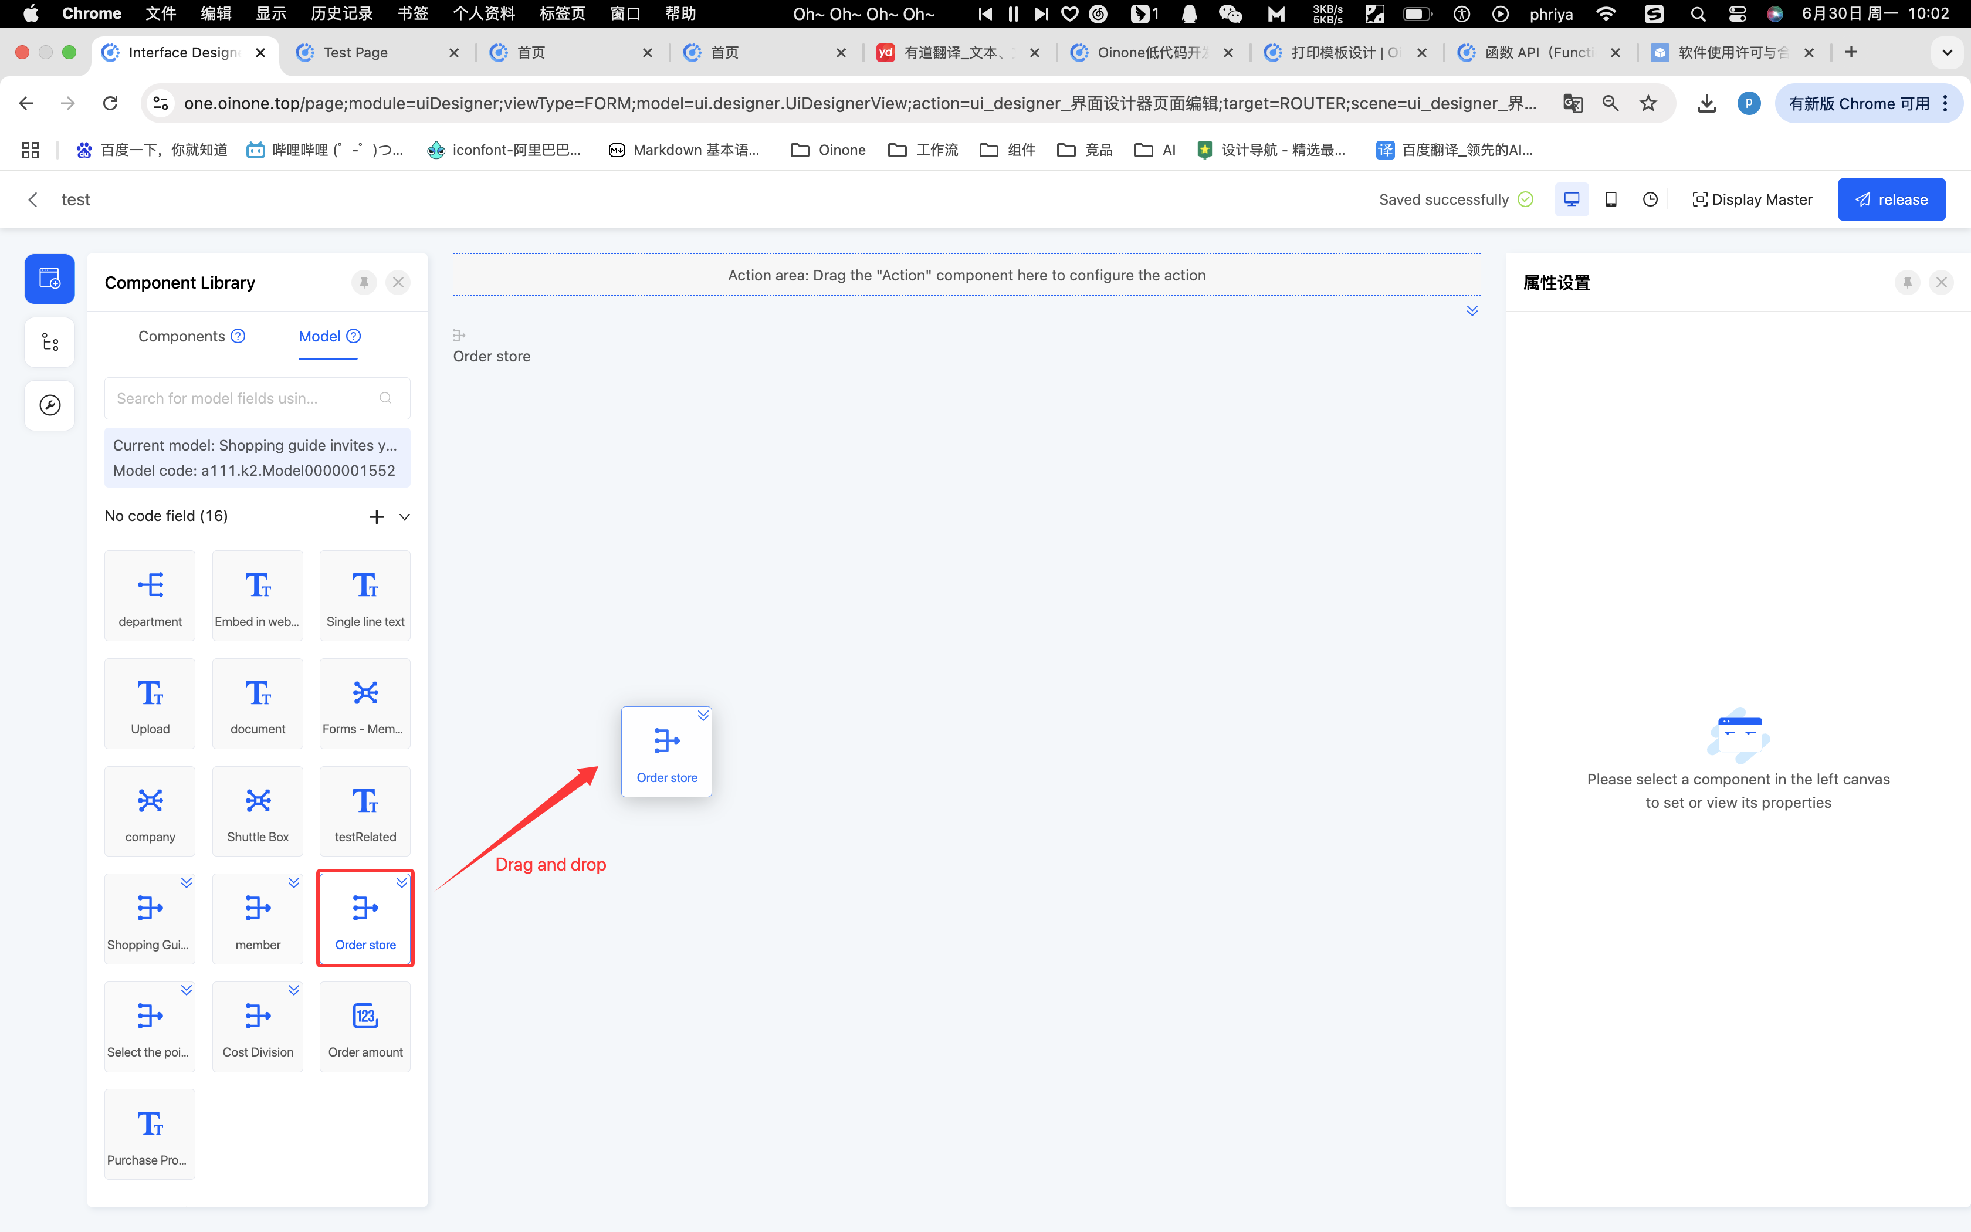Switch to the Components tab
The width and height of the screenshot is (1971, 1232).
click(x=182, y=337)
